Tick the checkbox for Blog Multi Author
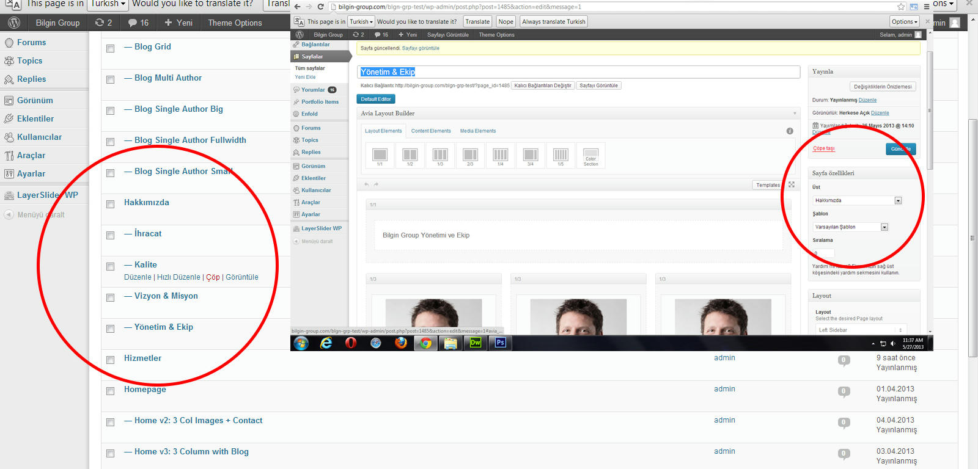Image resolution: width=978 pixels, height=469 pixels. click(x=111, y=79)
